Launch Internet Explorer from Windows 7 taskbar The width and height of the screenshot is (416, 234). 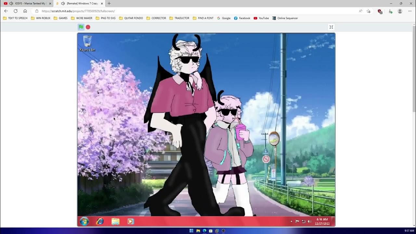pos(100,221)
